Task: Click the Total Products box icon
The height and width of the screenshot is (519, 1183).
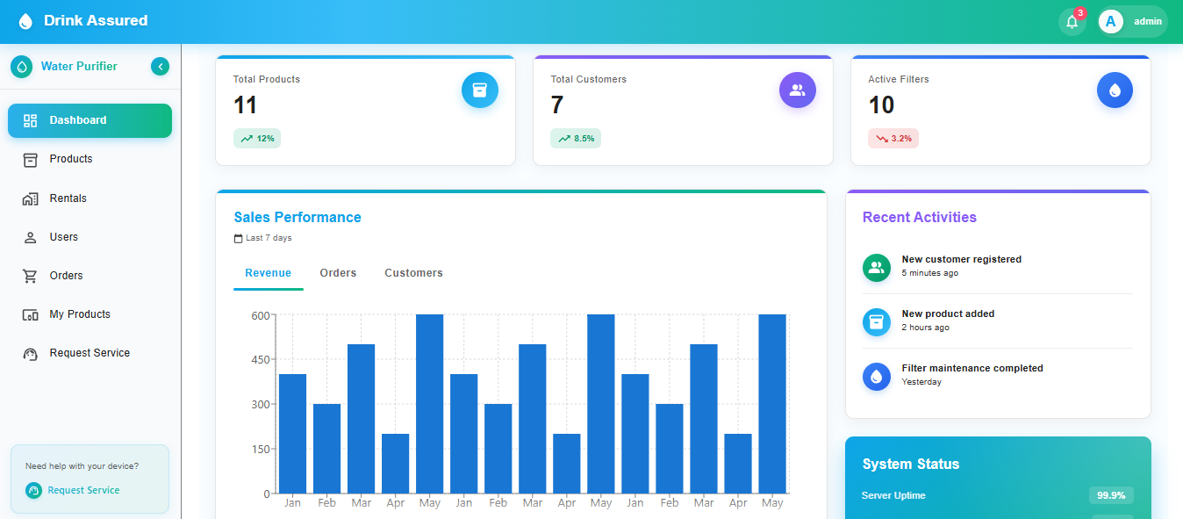Action: 479,90
